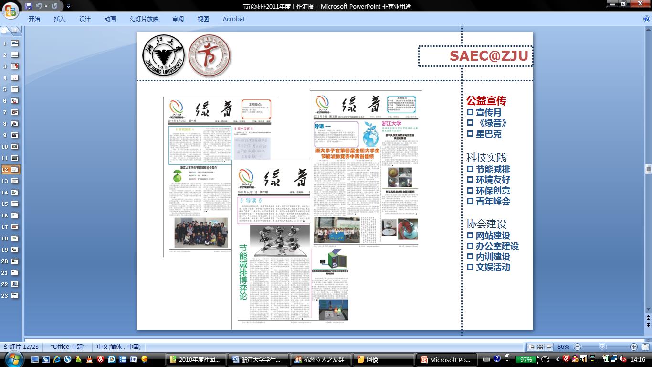Open the Acrobat ribbon tab
Image resolution: width=652 pixels, height=367 pixels.
pos(234,19)
